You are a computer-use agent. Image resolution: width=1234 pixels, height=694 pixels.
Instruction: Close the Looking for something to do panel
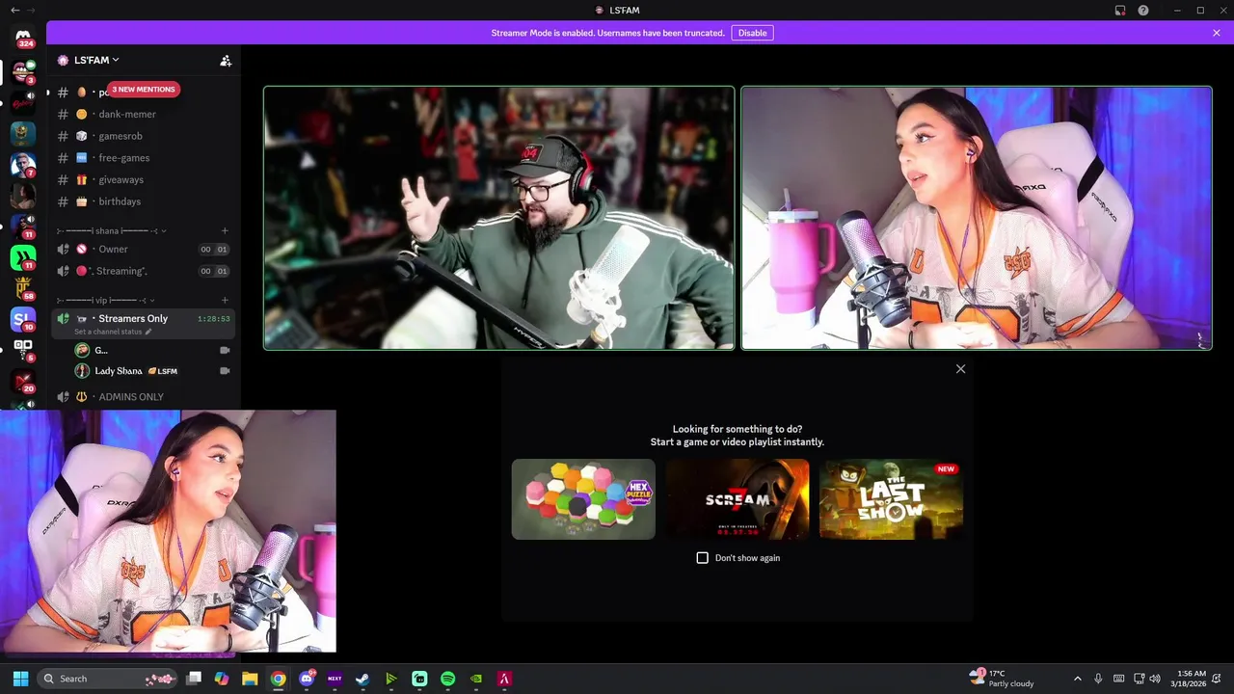click(960, 369)
